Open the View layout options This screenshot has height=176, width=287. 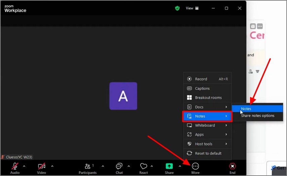tap(192, 8)
